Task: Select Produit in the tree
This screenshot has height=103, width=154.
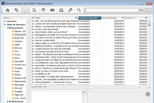Action: pyautogui.click(x=18, y=75)
